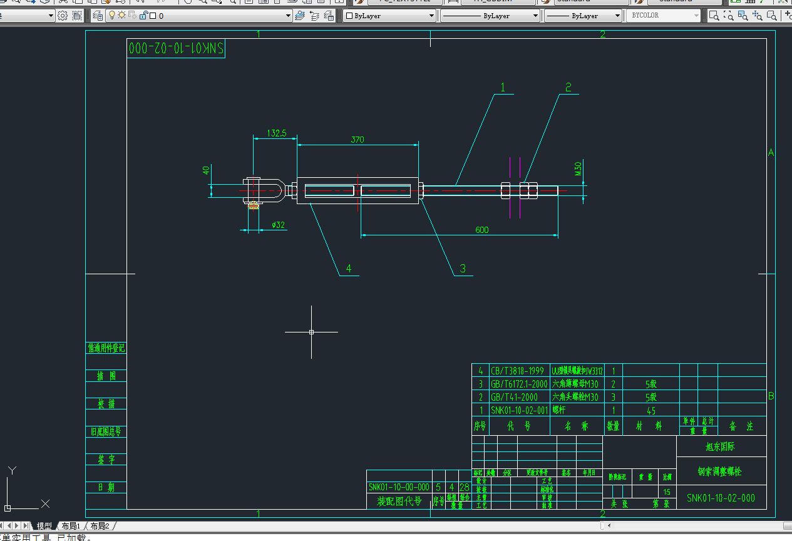The width and height of the screenshot is (792, 541).
Task: Click the 1:5 scale value cell
Action: coord(667,492)
